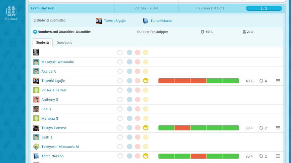Open Takeyoshi Mizusawa M's profile
This screenshot has width=291, height=163.
(60, 147)
